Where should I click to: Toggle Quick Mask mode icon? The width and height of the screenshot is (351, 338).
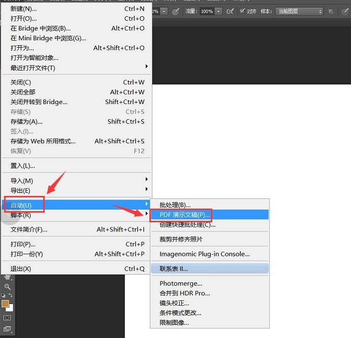[7, 318]
